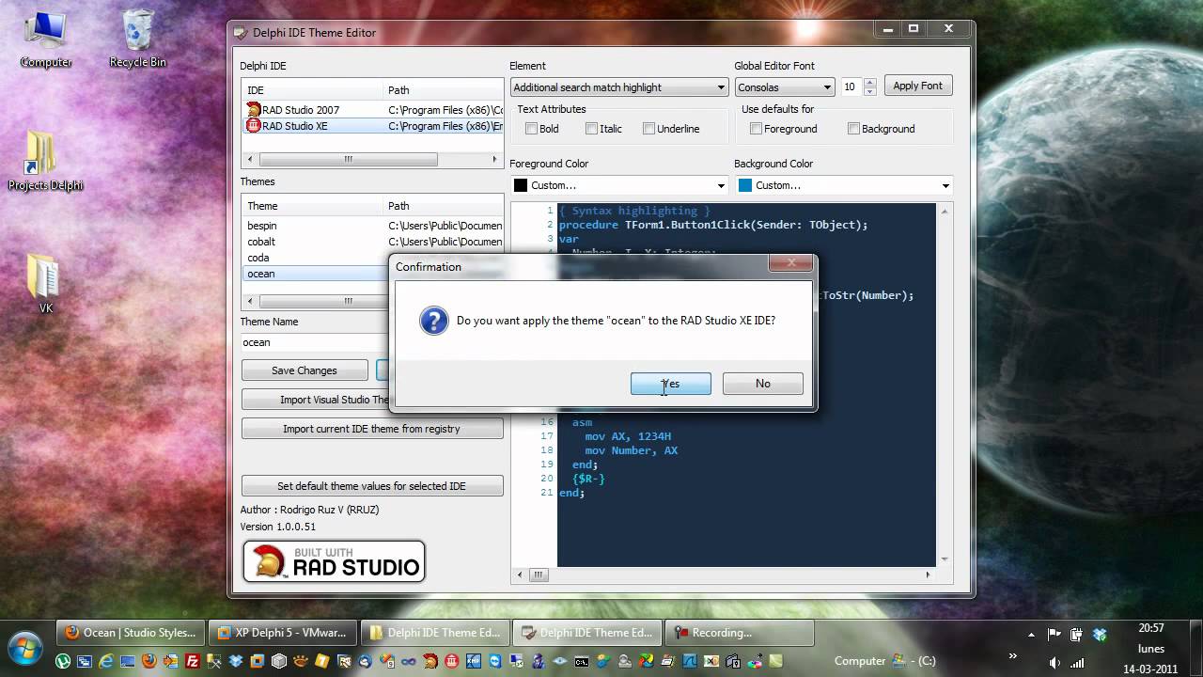Choose the cobalt theme

373,242
